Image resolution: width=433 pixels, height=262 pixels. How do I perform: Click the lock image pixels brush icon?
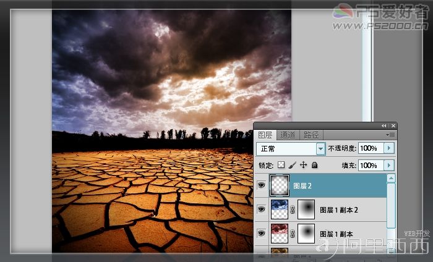click(x=292, y=165)
